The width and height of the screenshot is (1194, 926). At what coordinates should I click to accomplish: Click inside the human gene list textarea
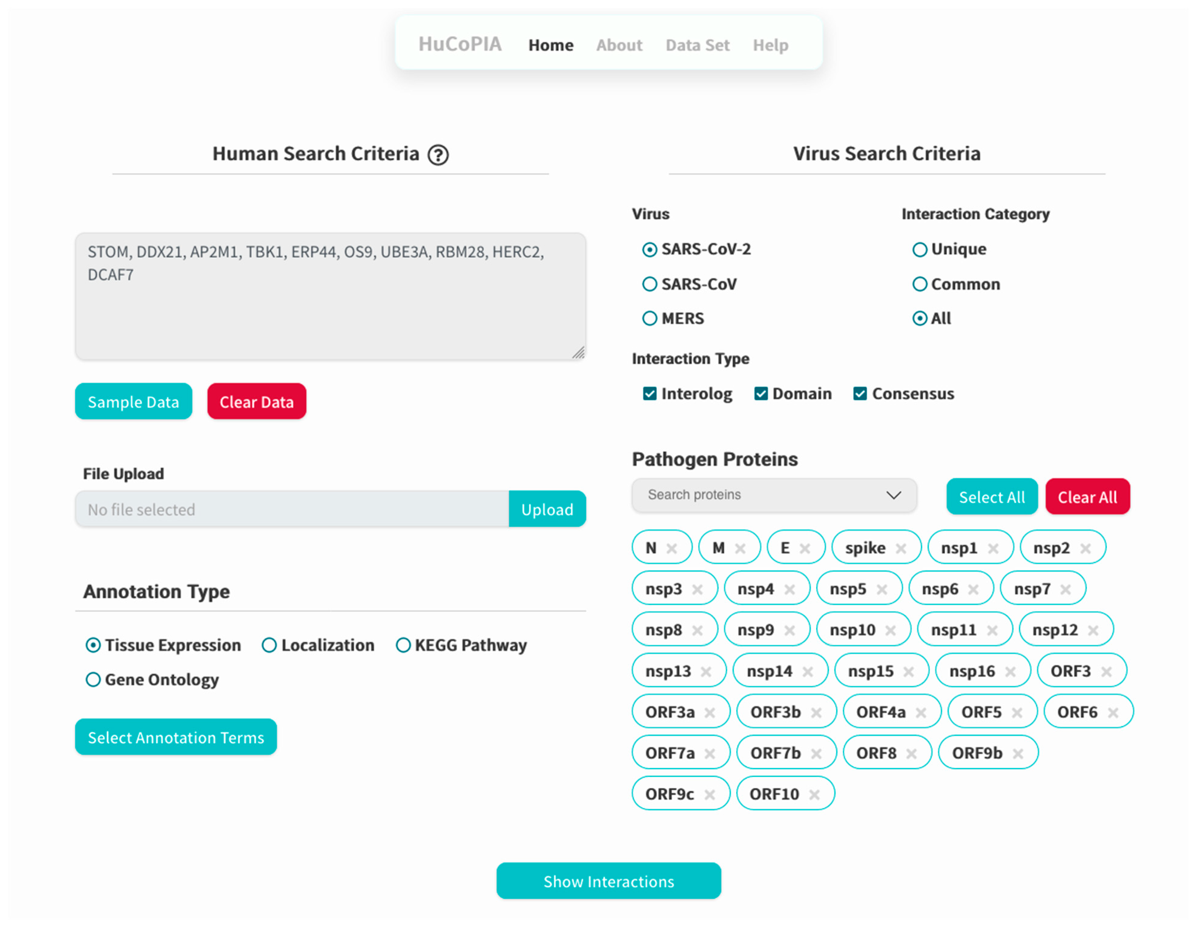tap(330, 306)
